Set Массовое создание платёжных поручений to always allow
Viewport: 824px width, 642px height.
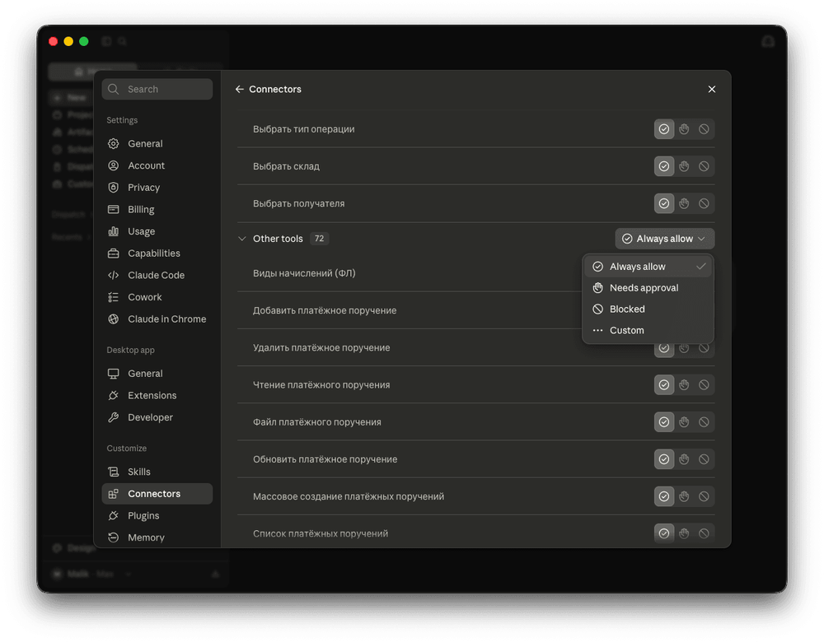click(x=664, y=496)
